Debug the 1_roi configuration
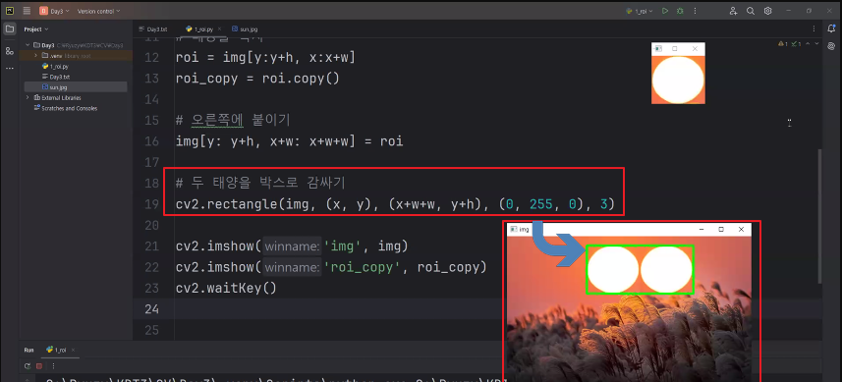 [680, 11]
